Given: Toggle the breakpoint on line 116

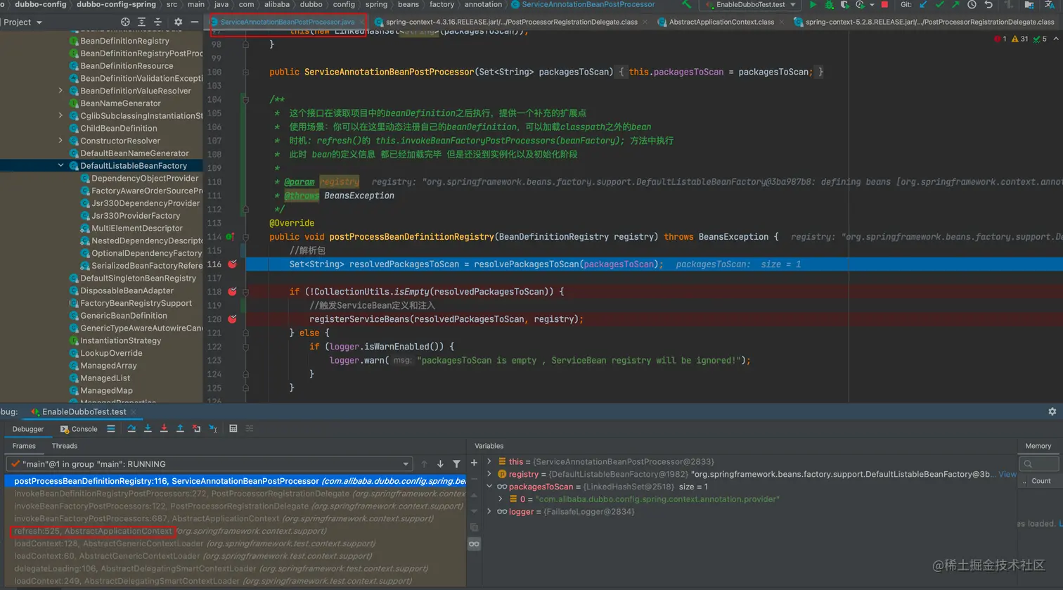Looking at the screenshot, I should [x=232, y=264].
